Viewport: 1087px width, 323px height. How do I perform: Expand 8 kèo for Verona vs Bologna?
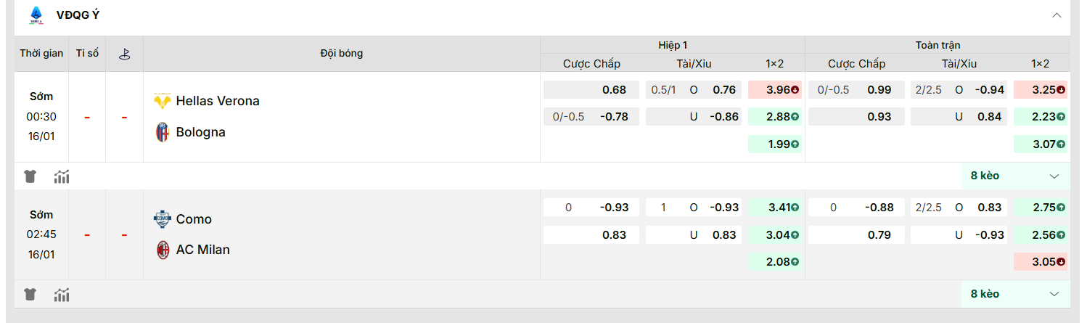click(1014, 176)
